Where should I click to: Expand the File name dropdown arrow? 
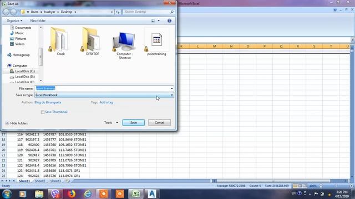click(x=172, y=88)
